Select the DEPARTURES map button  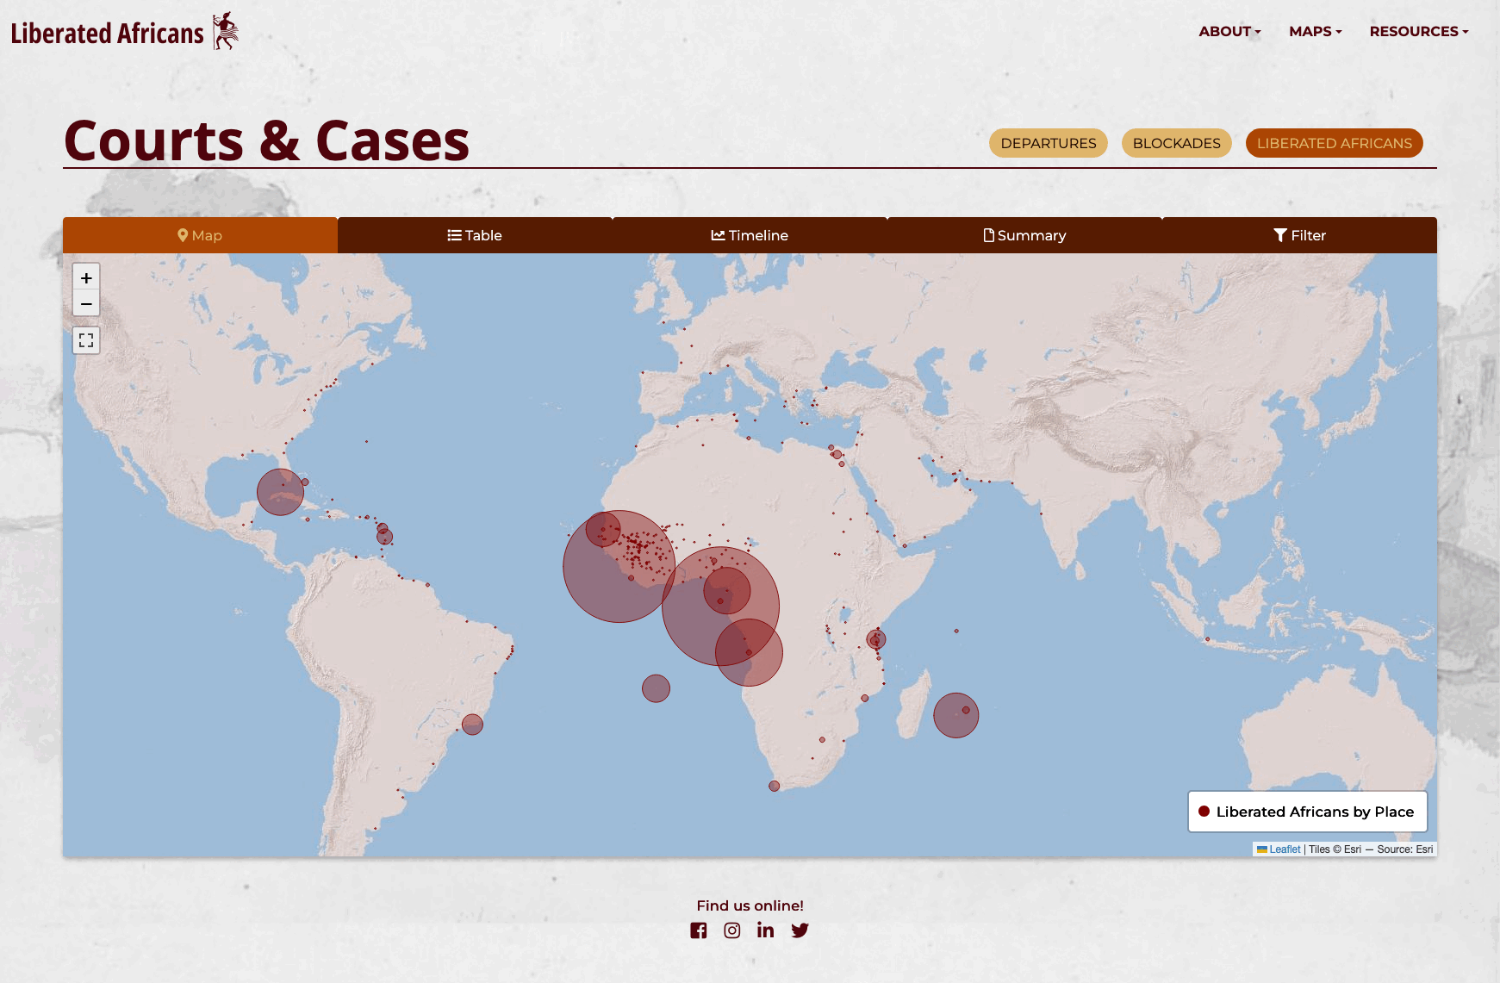(x=1049, y=143)
